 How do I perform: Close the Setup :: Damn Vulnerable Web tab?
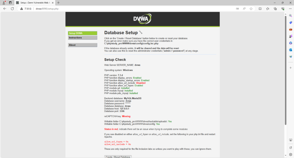53,3
